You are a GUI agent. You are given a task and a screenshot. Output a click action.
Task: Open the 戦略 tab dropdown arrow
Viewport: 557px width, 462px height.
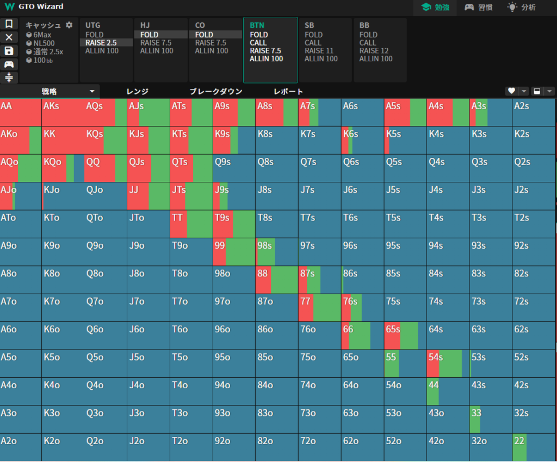pyautogui.click(x=92, y=92)
